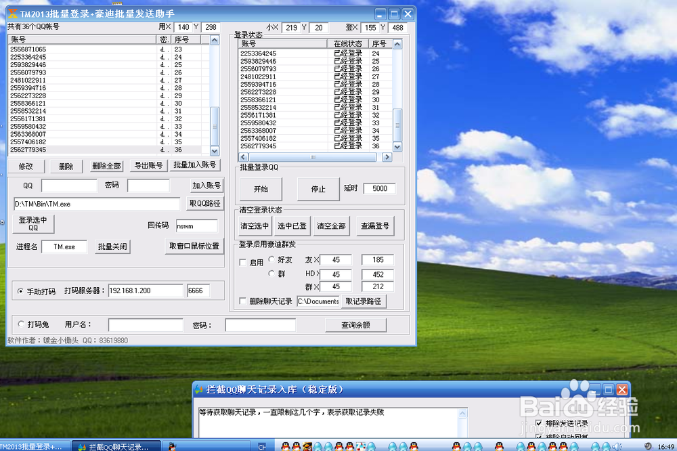677x451 pixels.
Task: Minimize the TM2013 batch login window
Action: pyautogui.click(x=380, y=14)
